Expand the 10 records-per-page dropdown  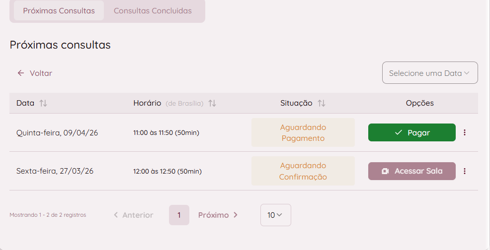pos(275,215)
